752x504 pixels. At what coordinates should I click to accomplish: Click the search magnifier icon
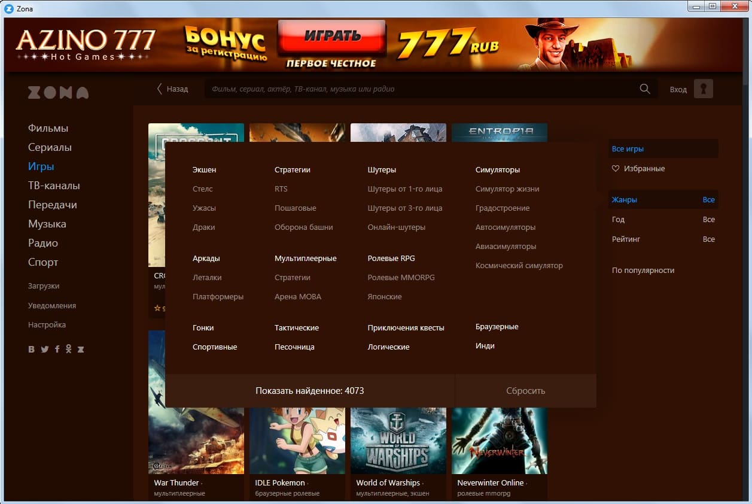(645, 89)
